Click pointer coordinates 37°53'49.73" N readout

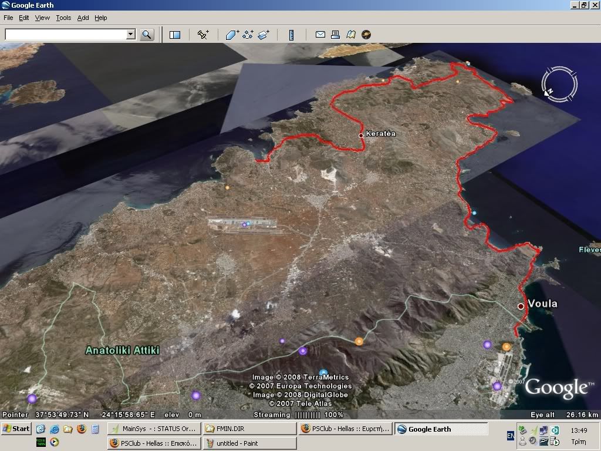click(x=62, y=415)
